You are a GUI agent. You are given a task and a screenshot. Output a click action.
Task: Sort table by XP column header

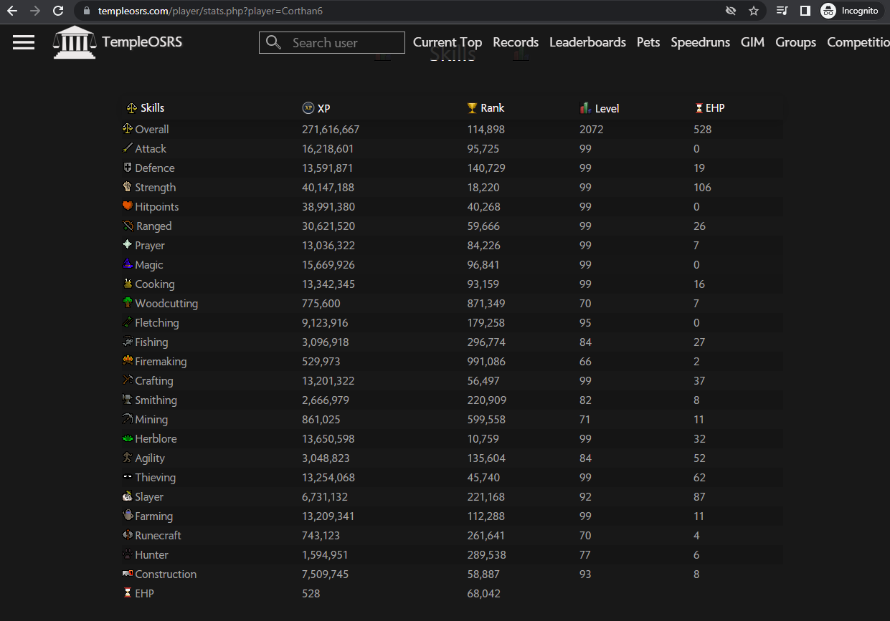click(323, 108)
